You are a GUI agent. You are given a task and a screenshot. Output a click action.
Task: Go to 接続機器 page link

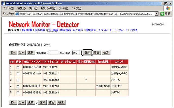27,30
